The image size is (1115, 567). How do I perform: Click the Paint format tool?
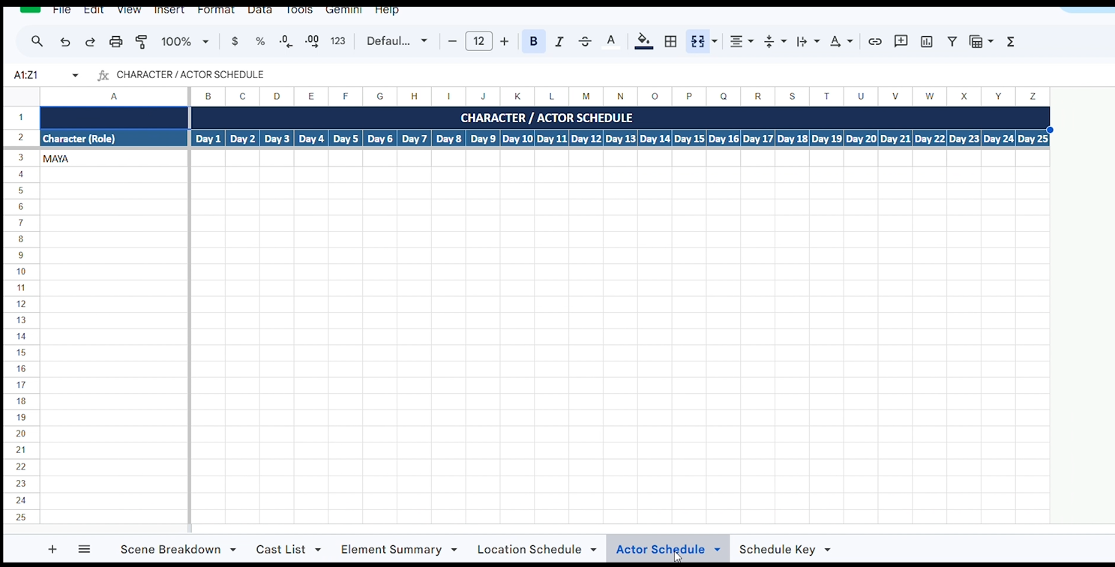pos(141,41)
